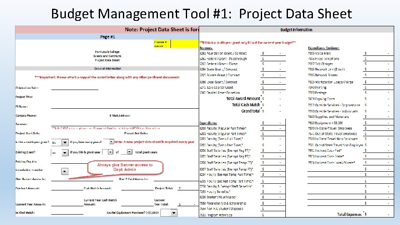Open the 'If yes, how many years?' dropdown

[x=111, y=142]
